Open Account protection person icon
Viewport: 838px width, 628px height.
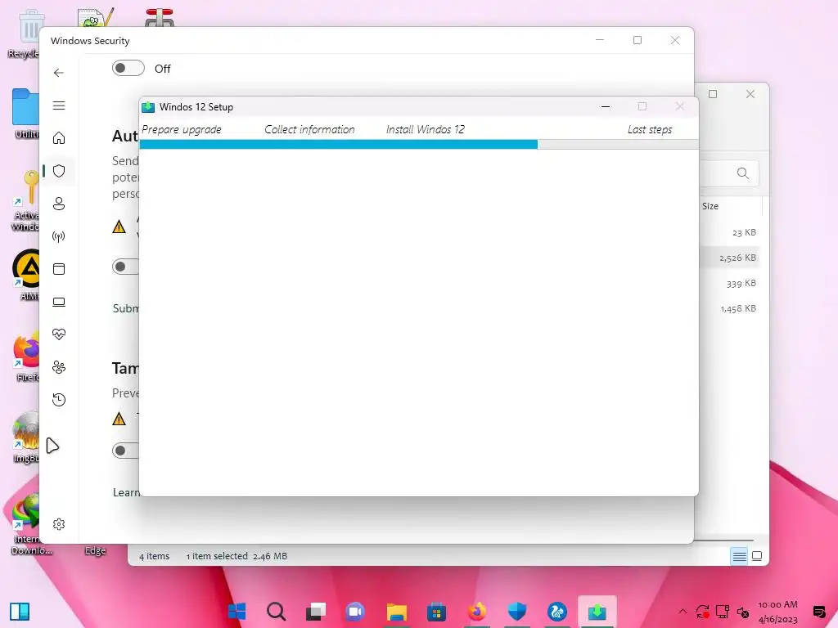tap(59, 204)
